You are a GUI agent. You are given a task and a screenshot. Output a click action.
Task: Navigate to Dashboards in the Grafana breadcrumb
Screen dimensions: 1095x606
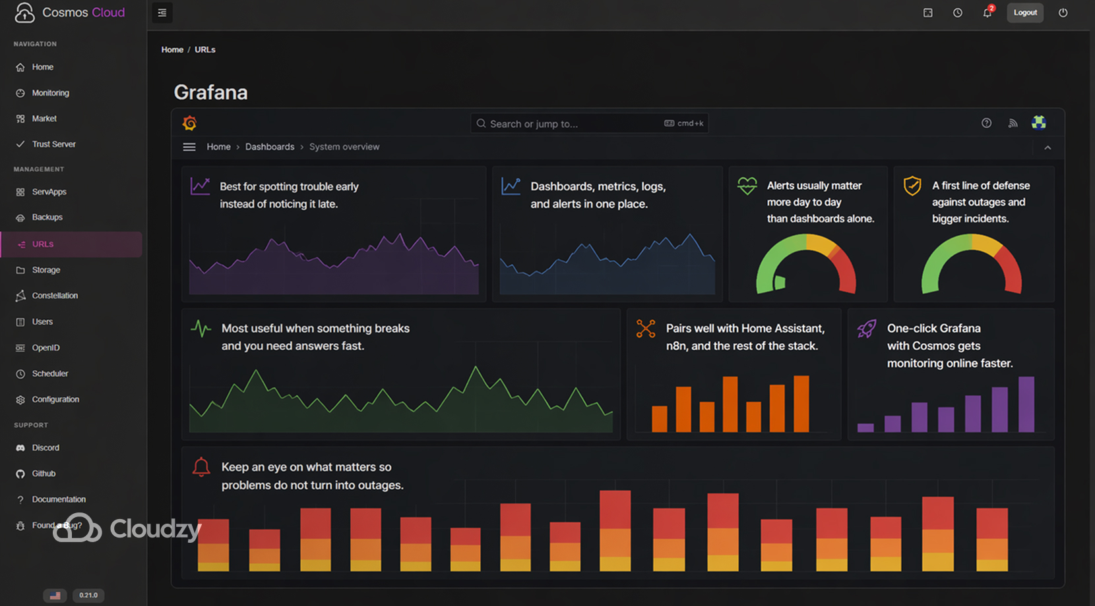(270, 146)
